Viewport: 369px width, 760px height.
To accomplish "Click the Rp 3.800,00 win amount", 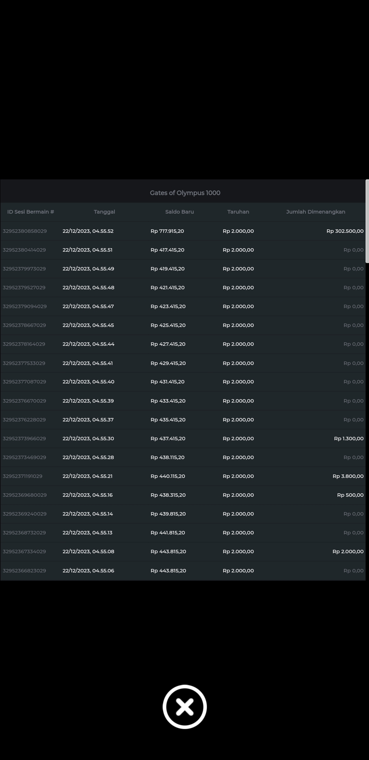I will tap(348, 476).
